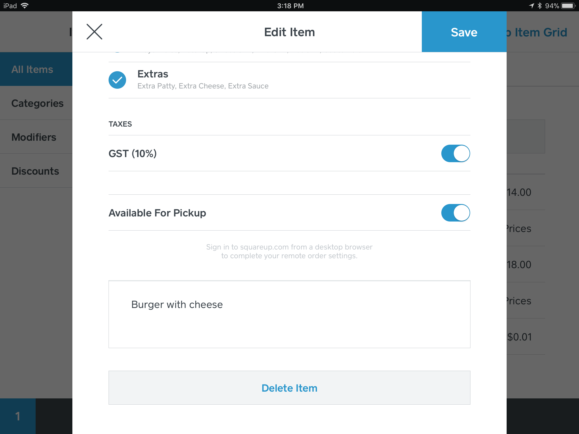579x434 pixels.
Task: Close the Edit Item dialog
Action: (x=94, y=32)
